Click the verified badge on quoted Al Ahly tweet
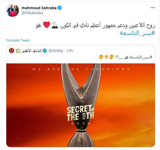160x150 pixels. (45, 51)
